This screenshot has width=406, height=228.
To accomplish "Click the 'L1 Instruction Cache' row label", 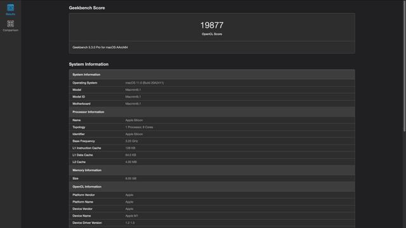I will [87, 148].
